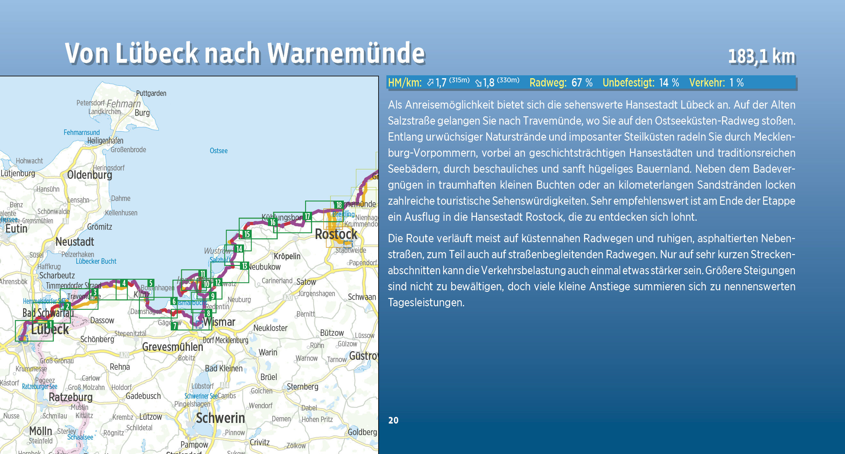Click map section marker 1 near Lübeck

coord(50,325)
